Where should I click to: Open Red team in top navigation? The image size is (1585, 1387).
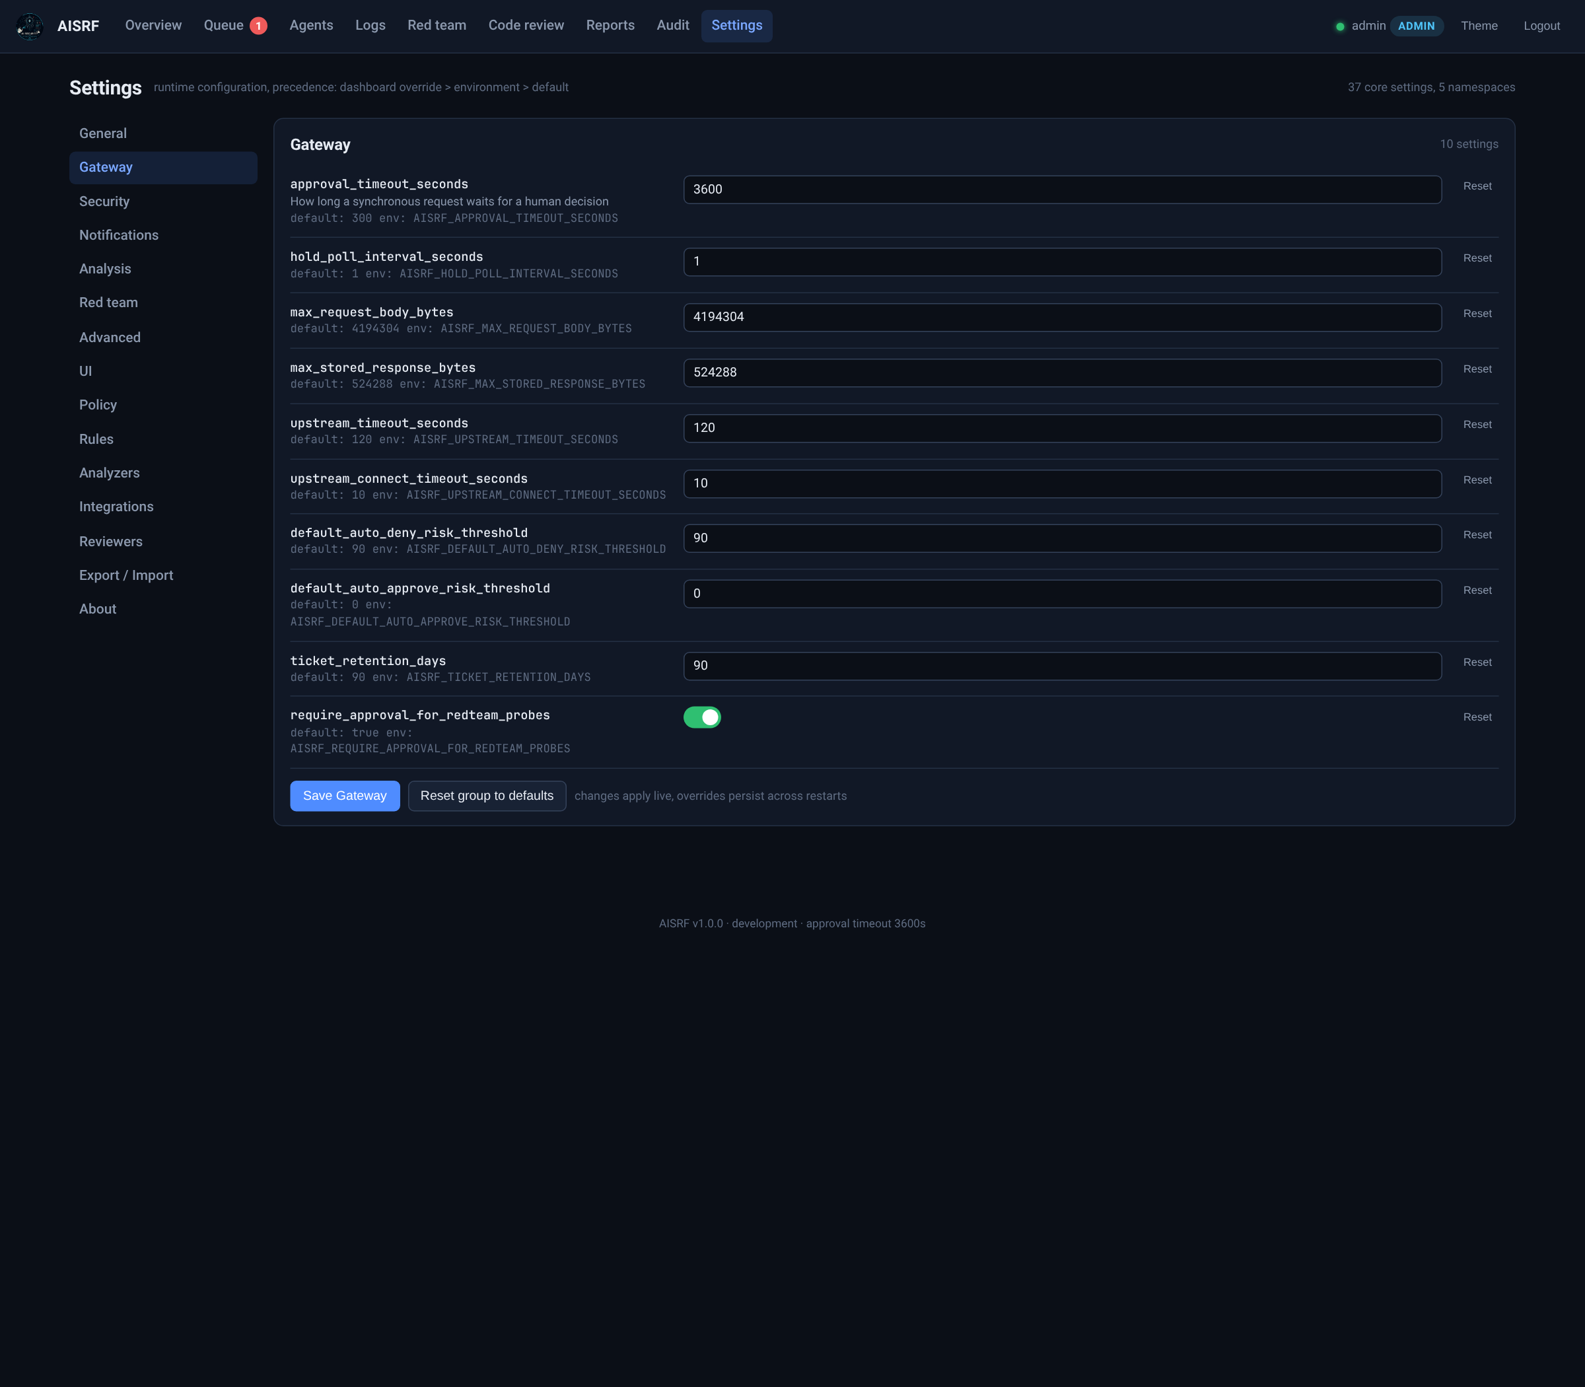[x=437, y=26]
